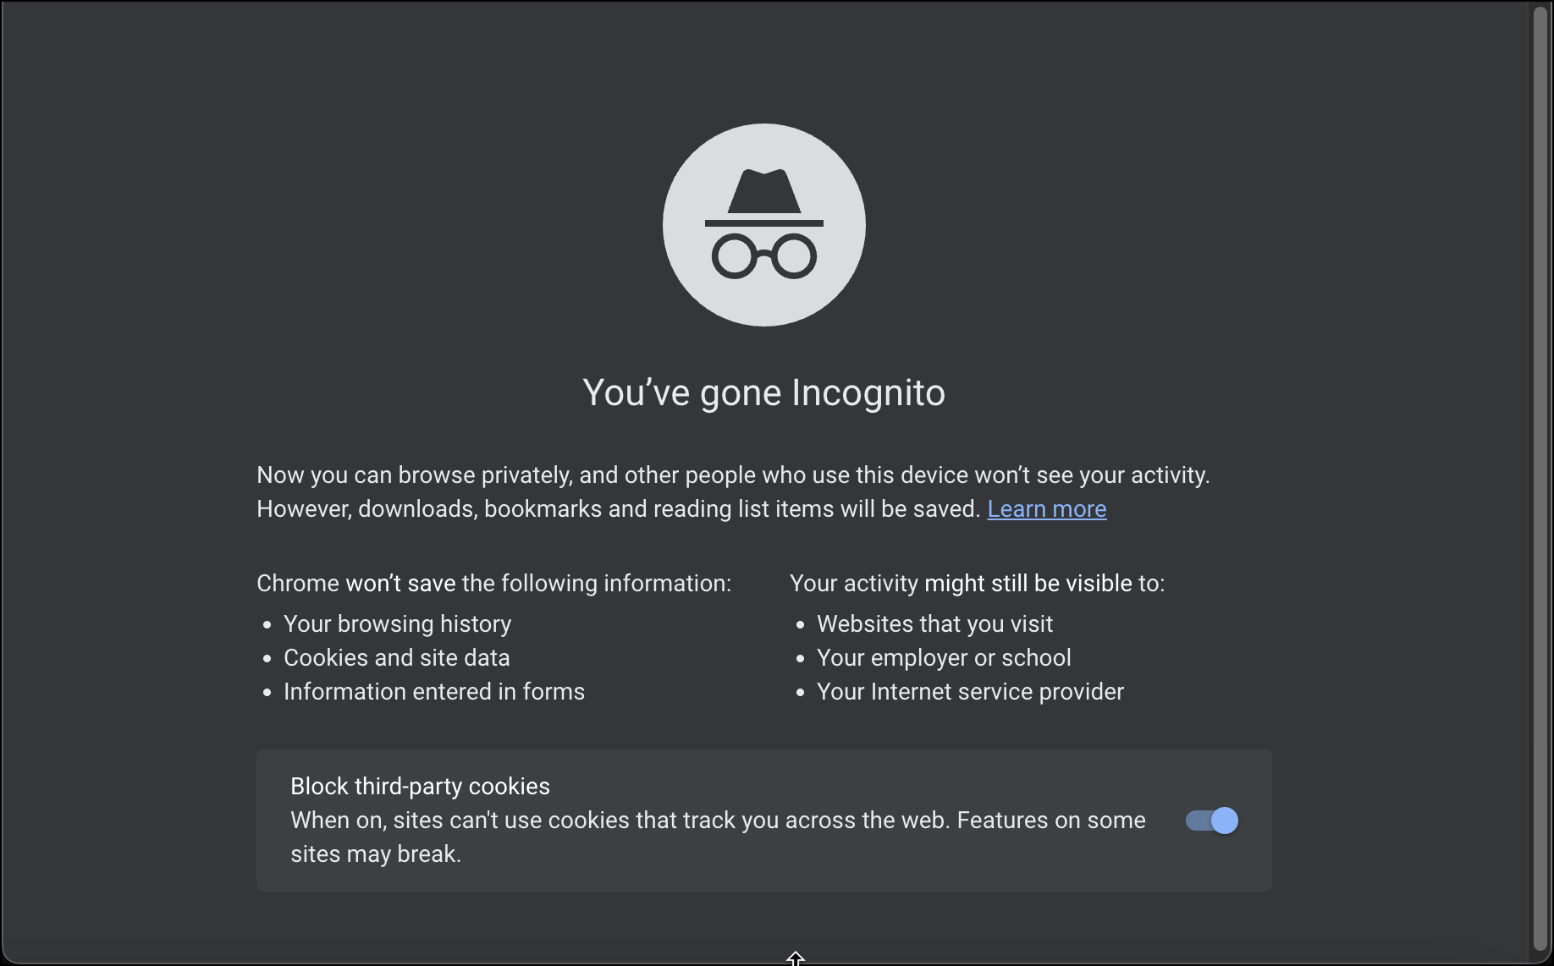This screenshot has width=1554, height=966.
Task: Click the Information entered in forms bullet
Action: pyautogui.click(x=433, y=691)
